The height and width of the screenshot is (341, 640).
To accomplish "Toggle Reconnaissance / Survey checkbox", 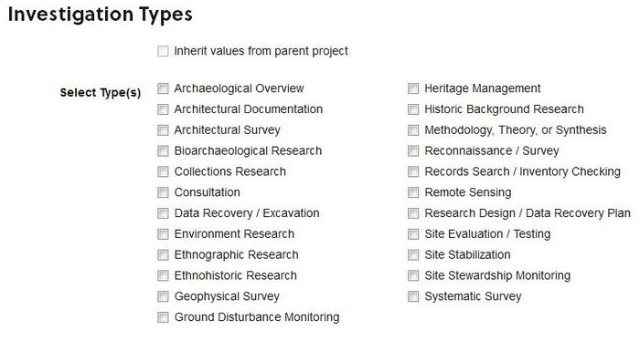I will tap(413, 150).
